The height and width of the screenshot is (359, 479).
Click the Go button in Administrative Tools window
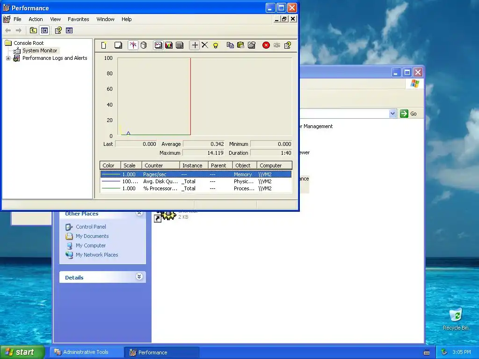click(x=408, y=114)
